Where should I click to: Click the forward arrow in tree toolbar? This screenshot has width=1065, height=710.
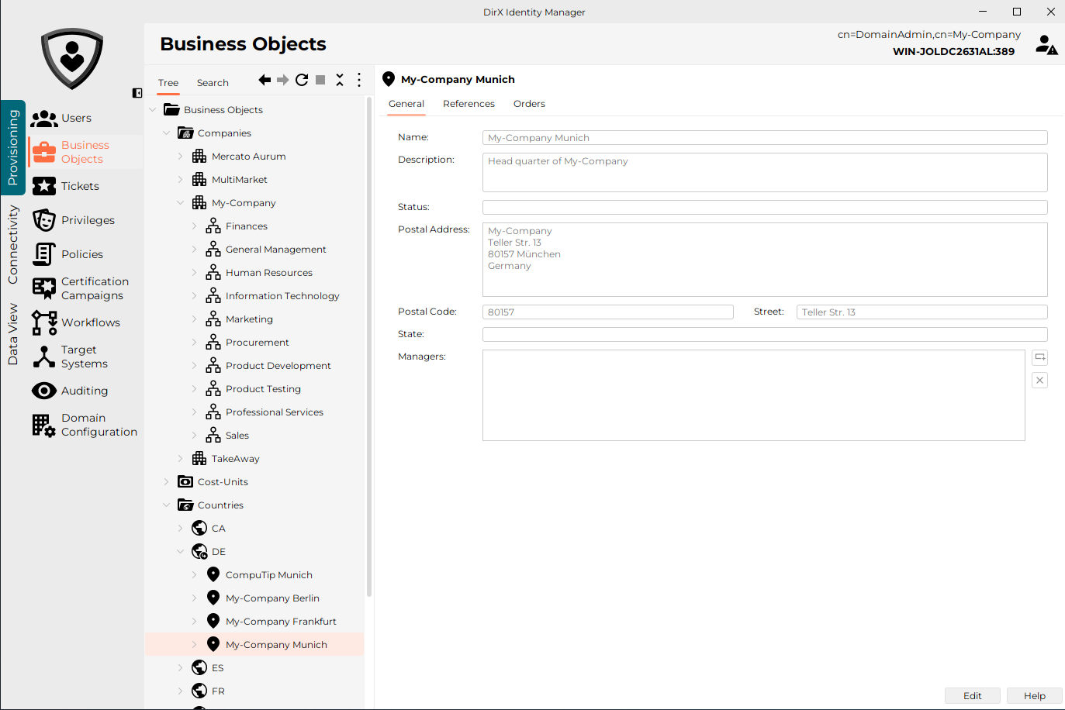283,80
